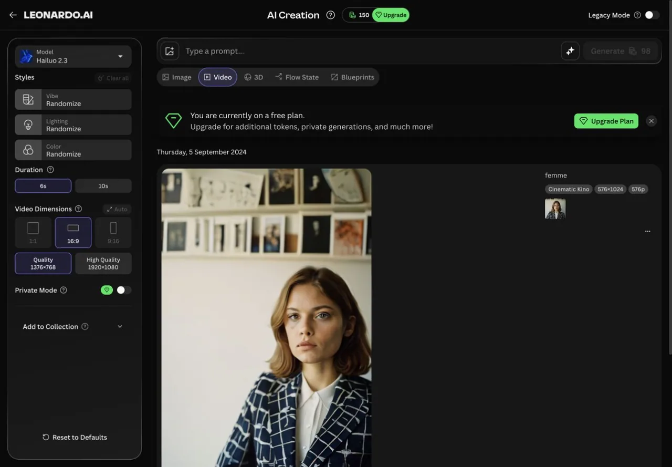This screenshot has height=467, width=672.
Task: Expand the Add to Collection section
Action: (73, 327)
